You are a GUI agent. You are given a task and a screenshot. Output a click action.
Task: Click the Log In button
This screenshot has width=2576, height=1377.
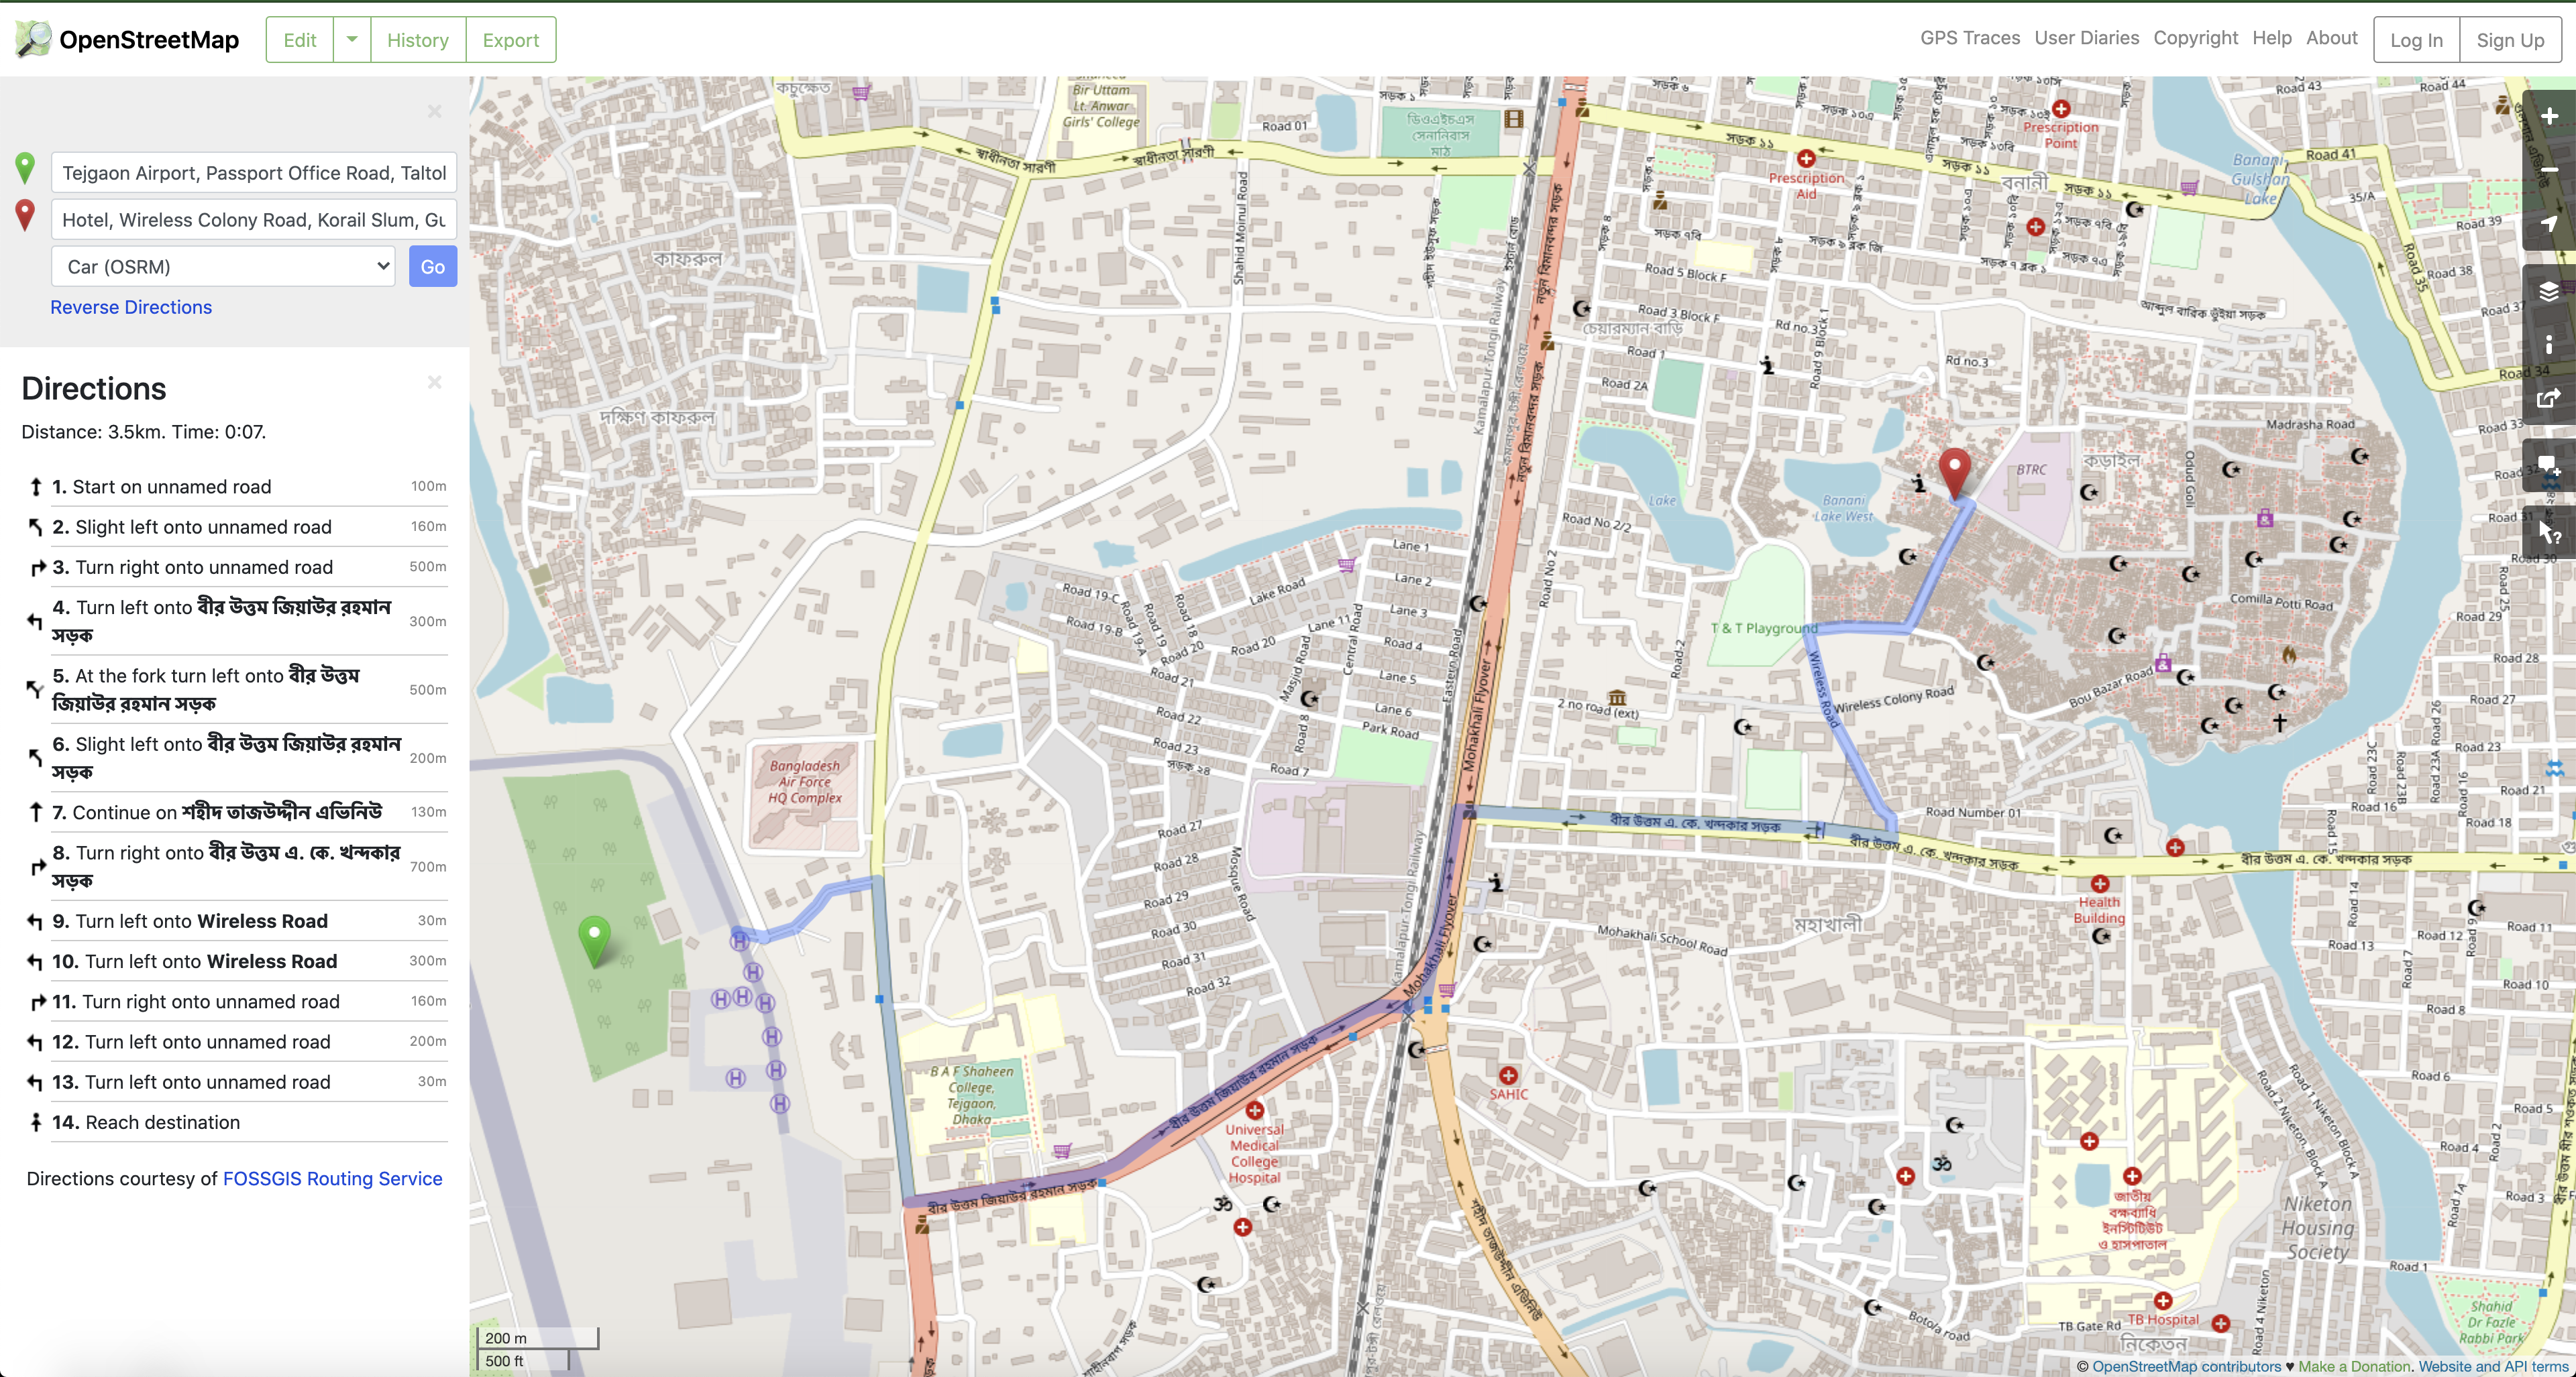tap(2416, 39)
